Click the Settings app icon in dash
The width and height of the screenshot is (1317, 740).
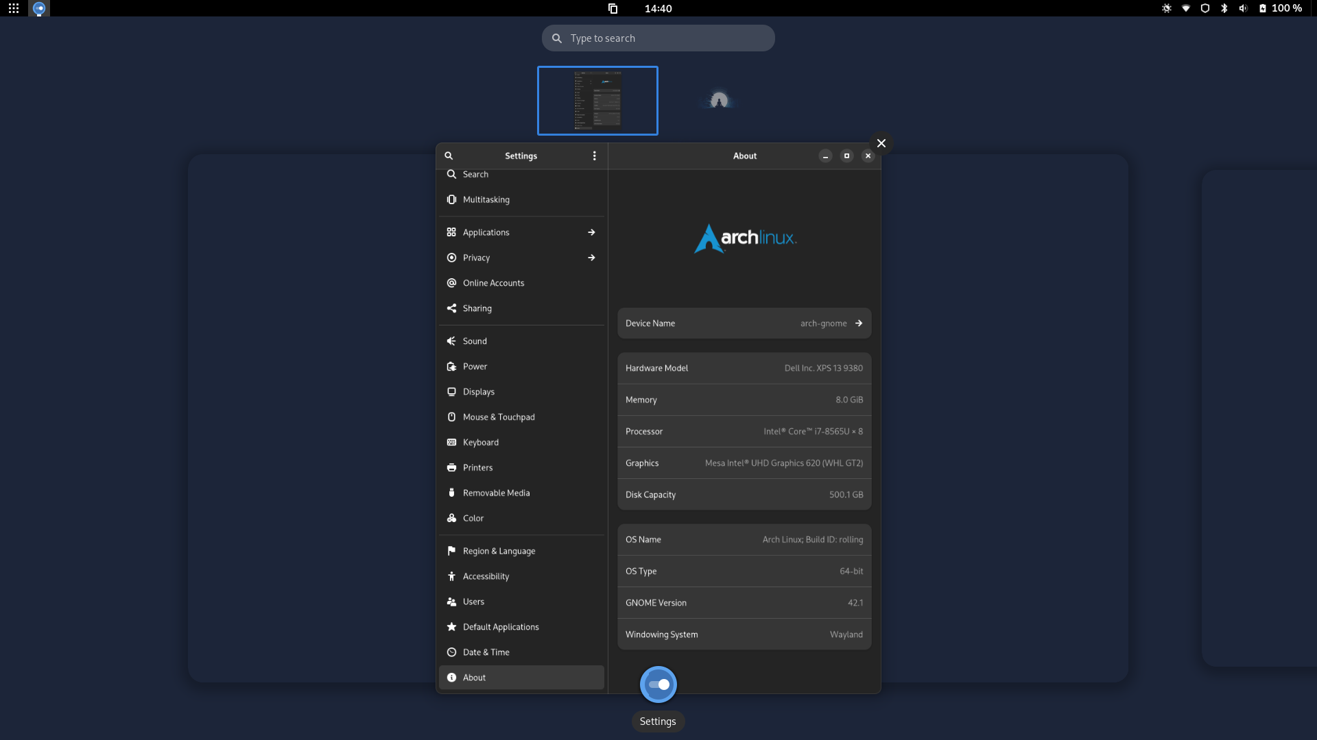(x=658, y=684)
